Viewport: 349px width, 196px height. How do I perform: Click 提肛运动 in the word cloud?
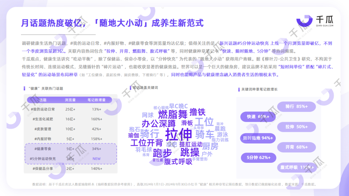tap(191, 144)
